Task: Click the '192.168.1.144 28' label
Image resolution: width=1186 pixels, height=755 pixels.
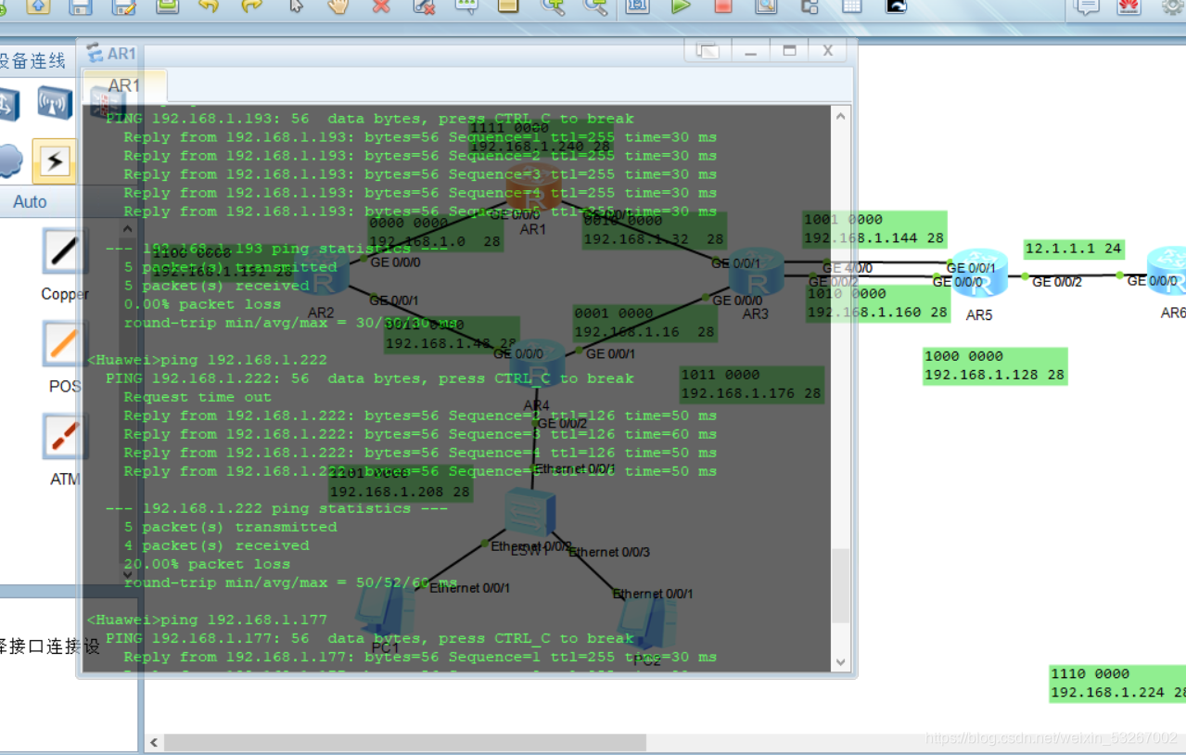Action: (874, 238)
